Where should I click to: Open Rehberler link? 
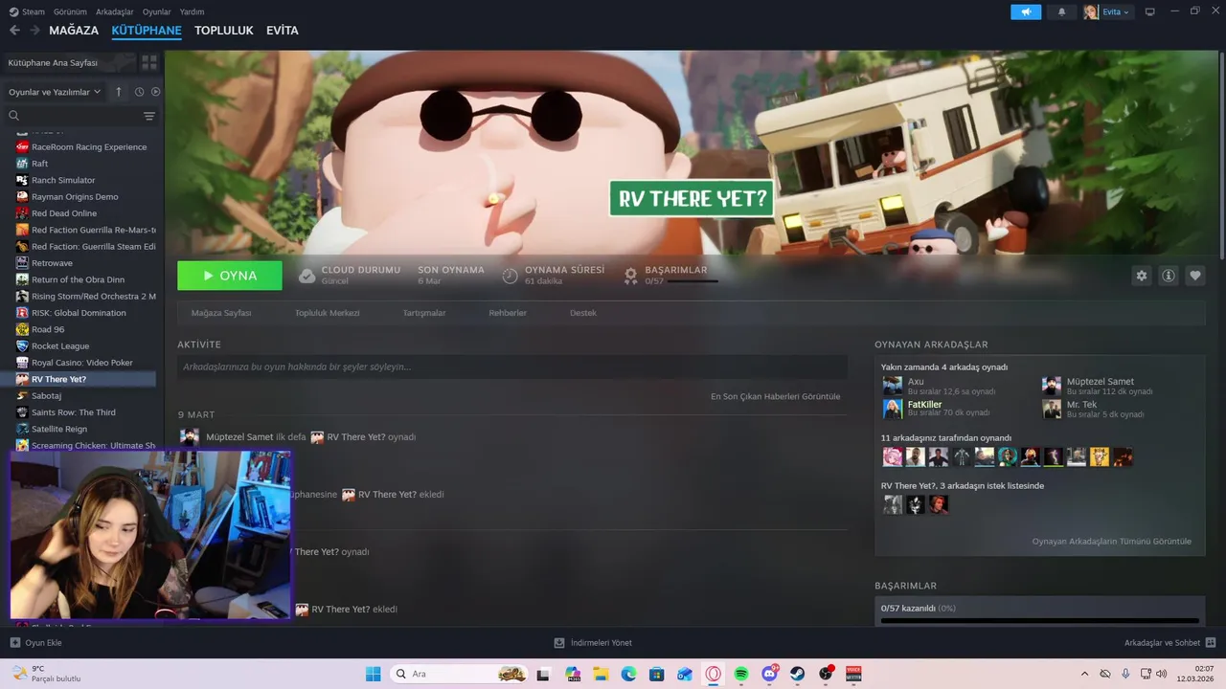click(508, 313)
